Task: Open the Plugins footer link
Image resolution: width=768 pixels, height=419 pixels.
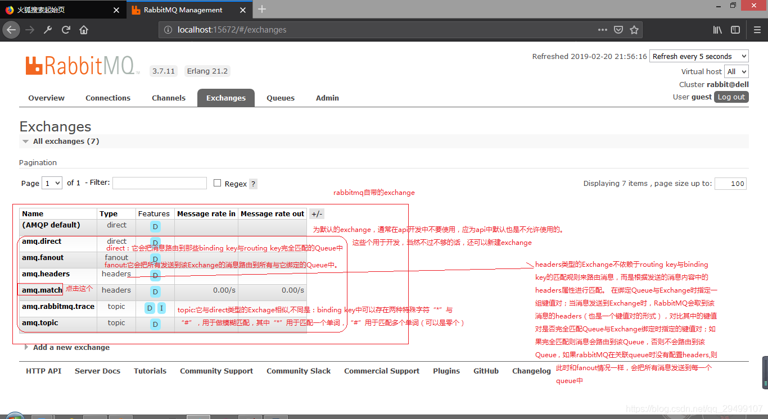Action: (446, 371)
